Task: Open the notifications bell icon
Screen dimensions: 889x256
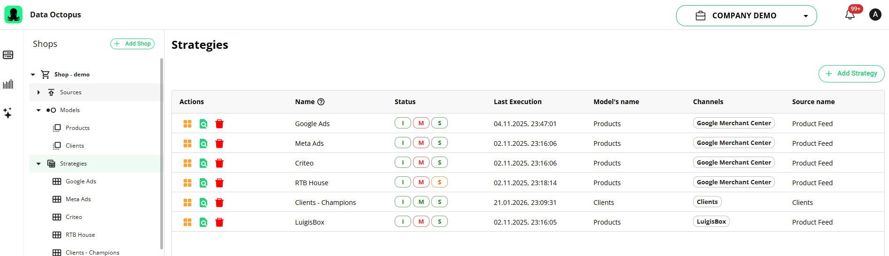Action: pos(850,15)
